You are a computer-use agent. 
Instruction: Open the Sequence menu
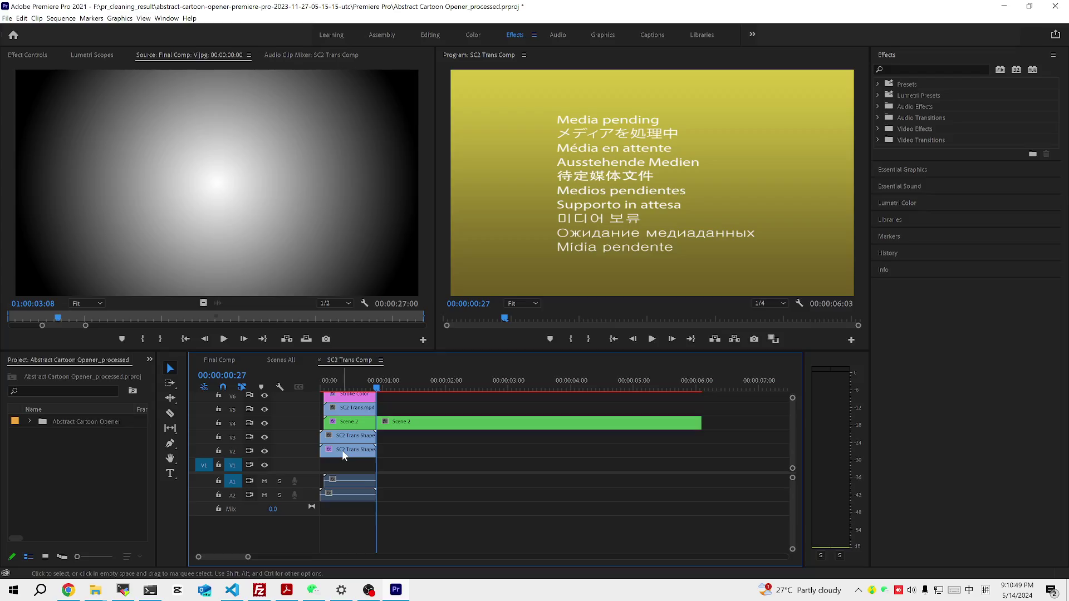click(x=61, y=18)
